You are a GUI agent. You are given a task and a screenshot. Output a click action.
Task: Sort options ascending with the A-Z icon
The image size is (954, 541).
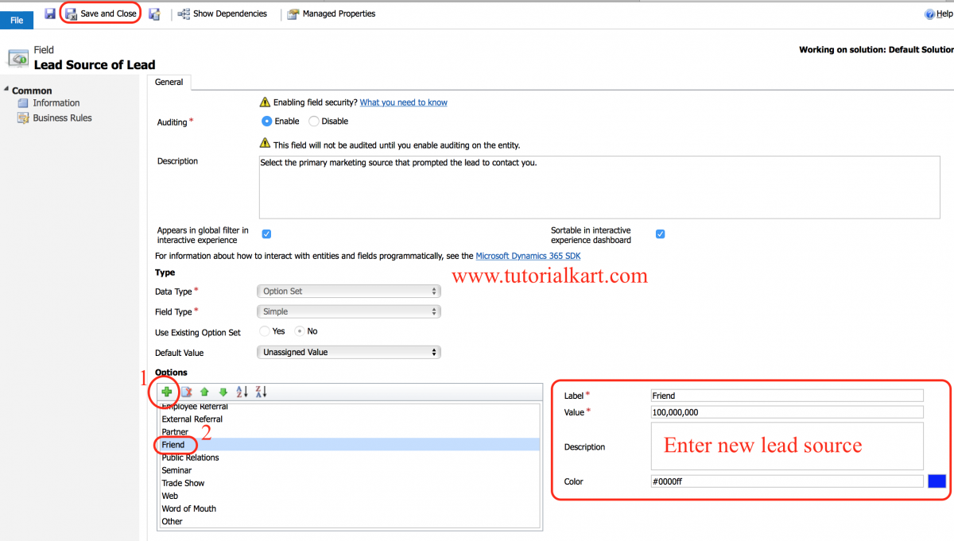[243, 392]
